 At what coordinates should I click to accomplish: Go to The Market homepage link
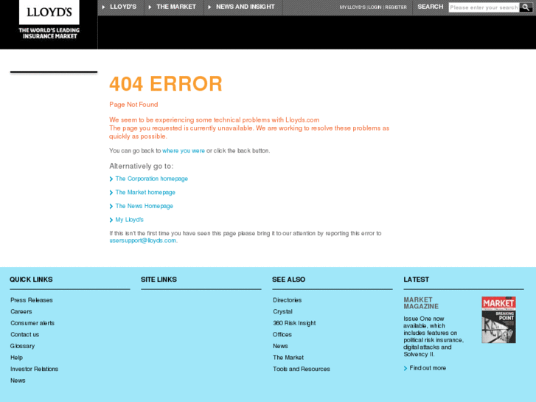pyautogui.click(x=145, y=193)
